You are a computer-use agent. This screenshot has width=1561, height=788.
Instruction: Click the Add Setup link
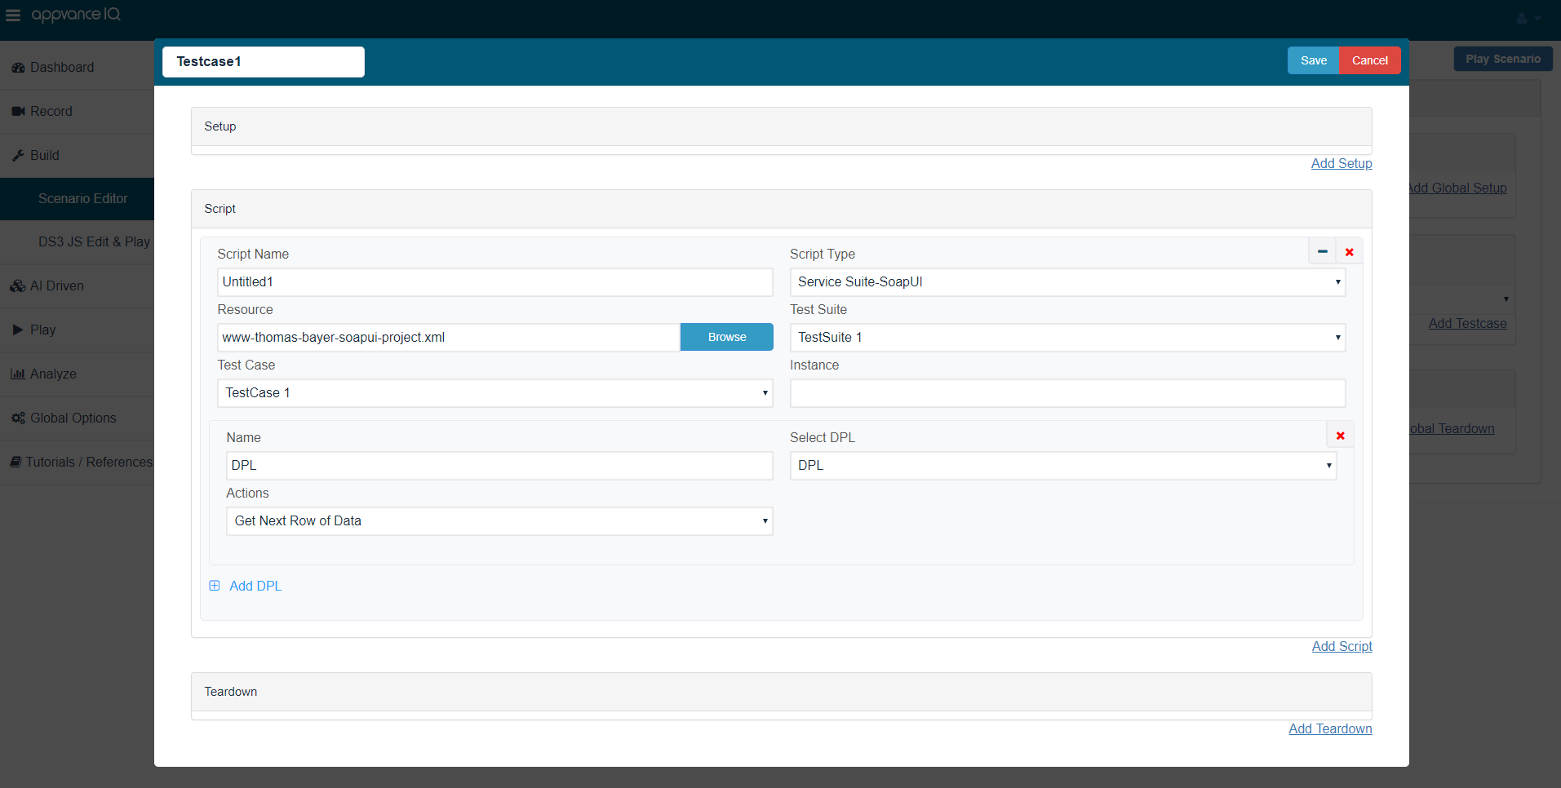pyautogui.click(x=1341, y=163)
